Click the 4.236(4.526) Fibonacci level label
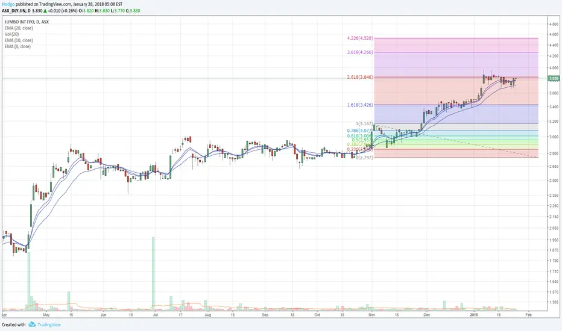Screen dimensions: 562x331 360,38
